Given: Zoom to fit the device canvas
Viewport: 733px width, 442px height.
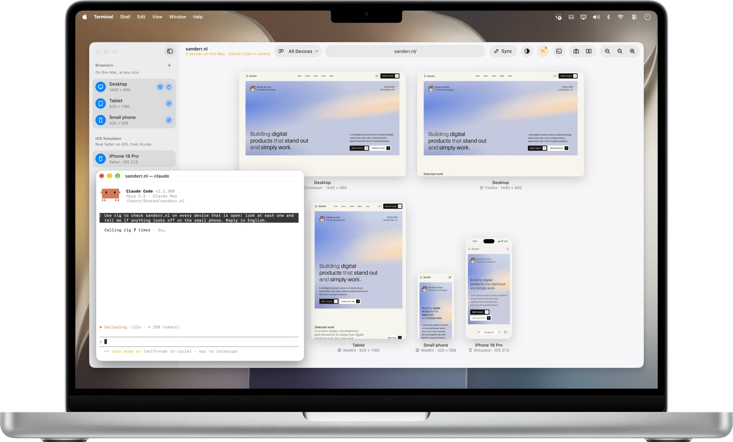Looking at the screenshot, I should coord(620,51).
